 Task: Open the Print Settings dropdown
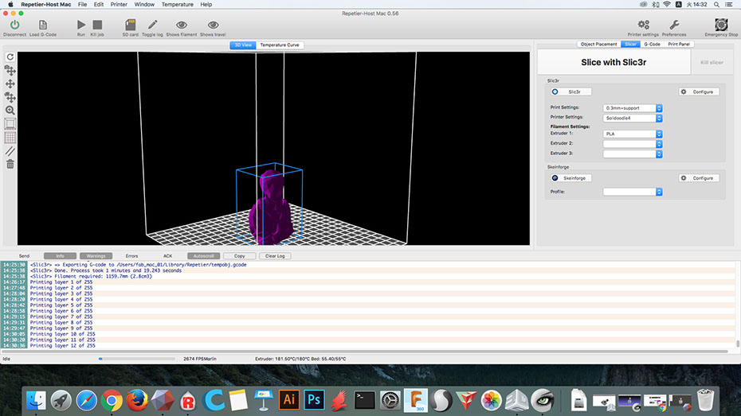[633, 108]
